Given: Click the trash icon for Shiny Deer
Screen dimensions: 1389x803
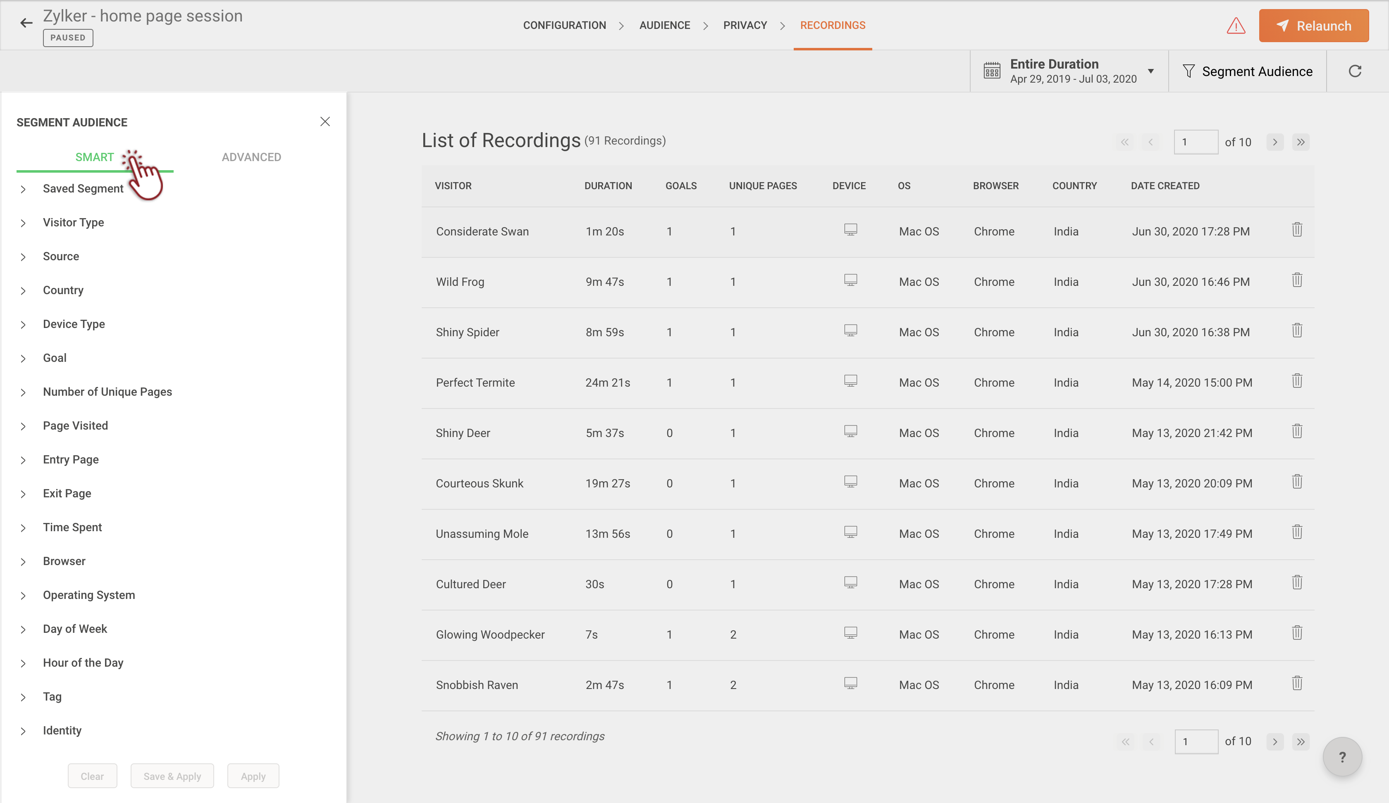Looking at the screenshot, I should pyautogui.click(x=1297, y=431).
